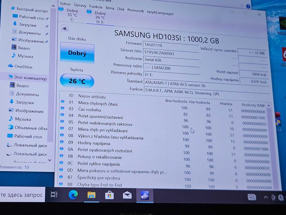
Task: Select the Počet realokovaných sektorov attribute name
Action: tap(105, 123)
